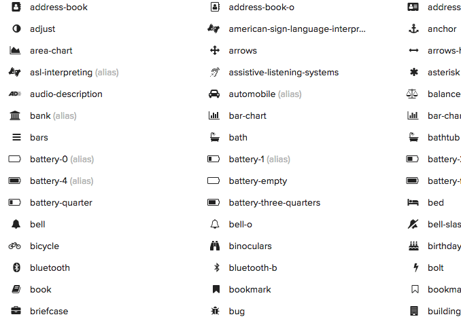Pick the bluetooth-b icon
This screenshot has width=461, height=319.
tap(217, 267)
